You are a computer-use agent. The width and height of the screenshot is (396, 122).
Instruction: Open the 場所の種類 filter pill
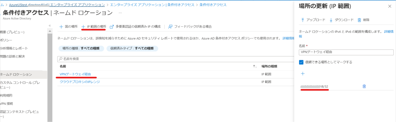81,48
